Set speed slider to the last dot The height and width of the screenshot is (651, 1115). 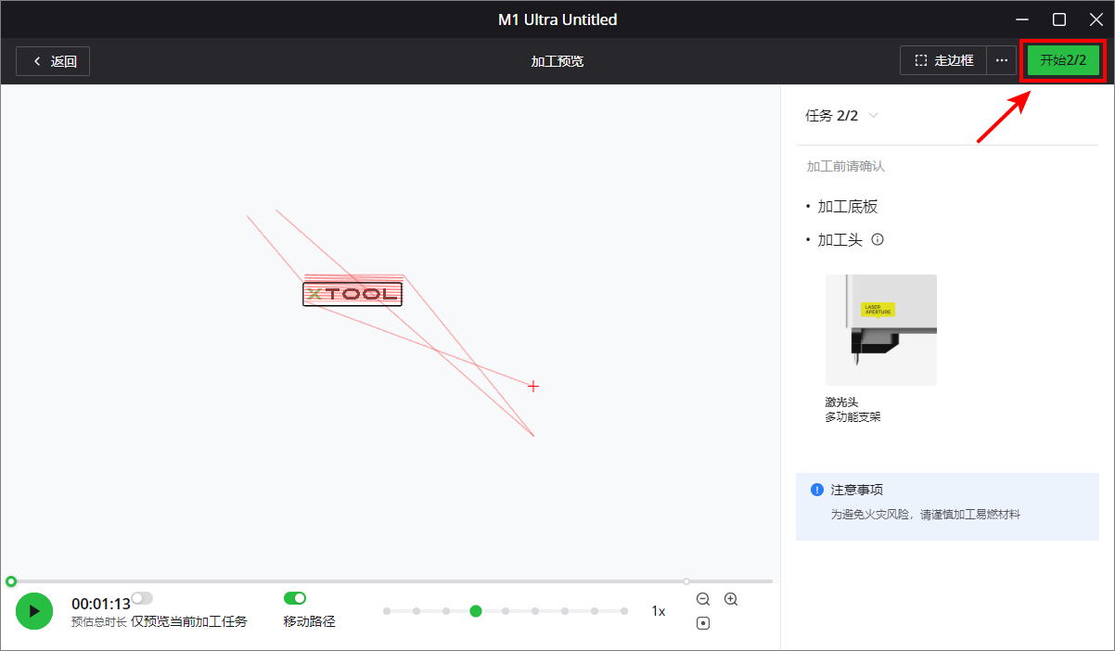tap(624, 611)
